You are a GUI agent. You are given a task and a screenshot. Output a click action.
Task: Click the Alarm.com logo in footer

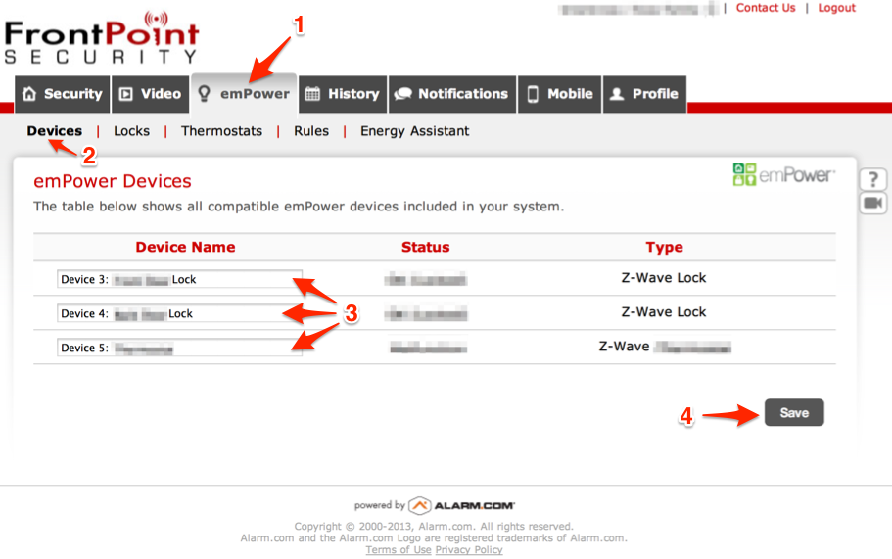pos(461,505)
